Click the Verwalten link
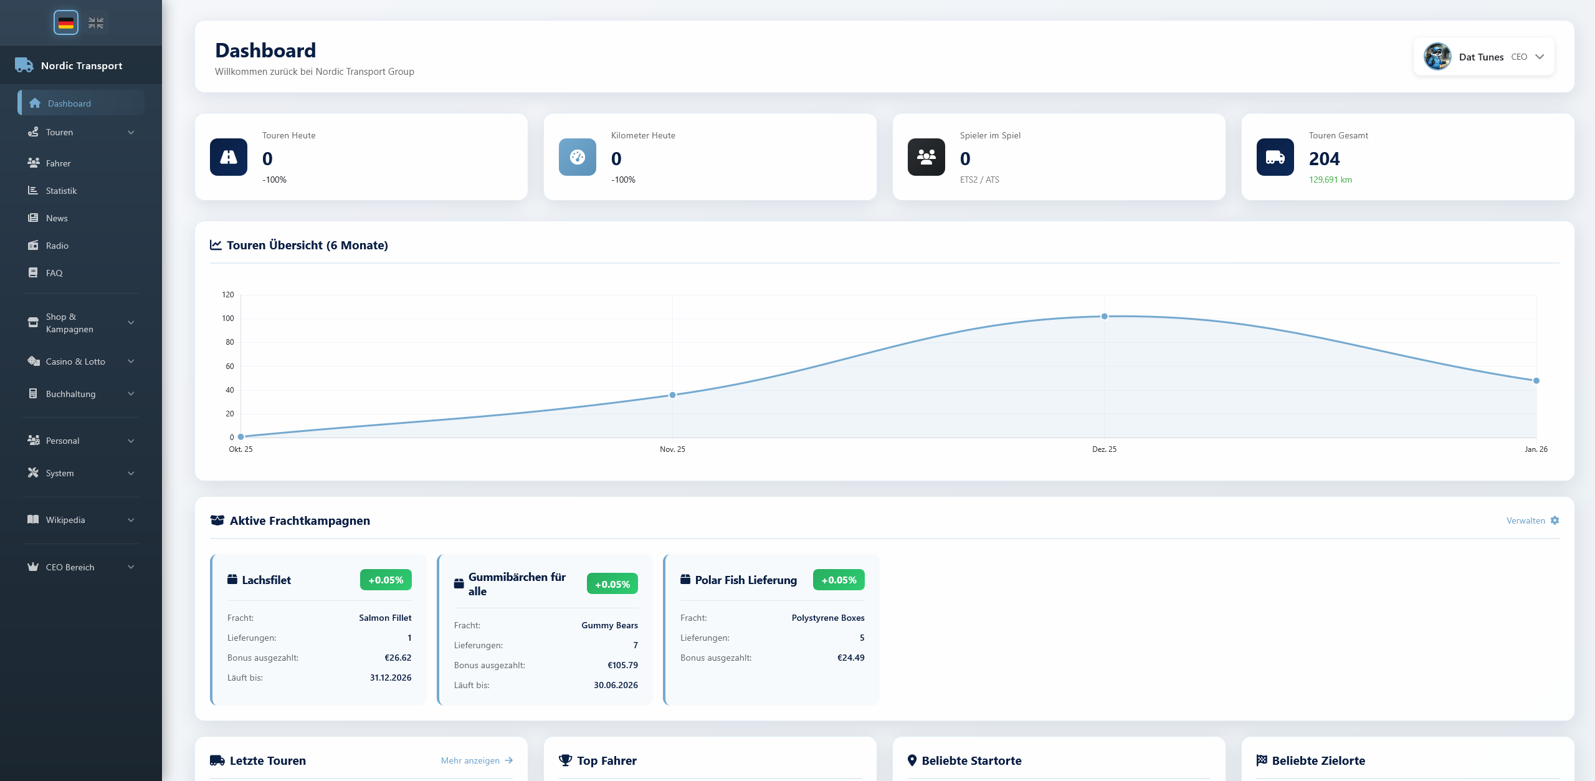The height and width of the screenshot is (781, 1595). 1526,520
